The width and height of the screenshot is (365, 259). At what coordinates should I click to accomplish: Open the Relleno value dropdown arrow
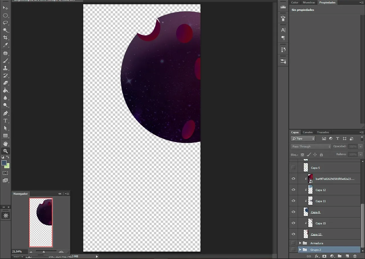click(361, 154)
